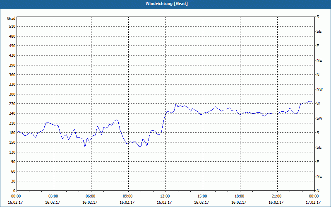Select the N compass label level with 360
Screen dimensions: 331x207
coord(318,75)
